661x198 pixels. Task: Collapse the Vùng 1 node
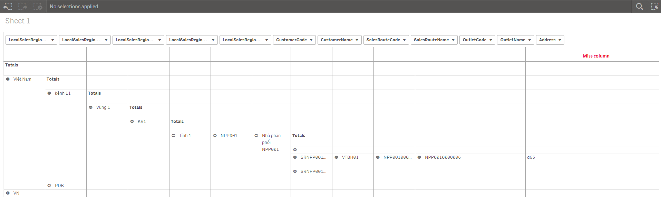coord(91,107)
